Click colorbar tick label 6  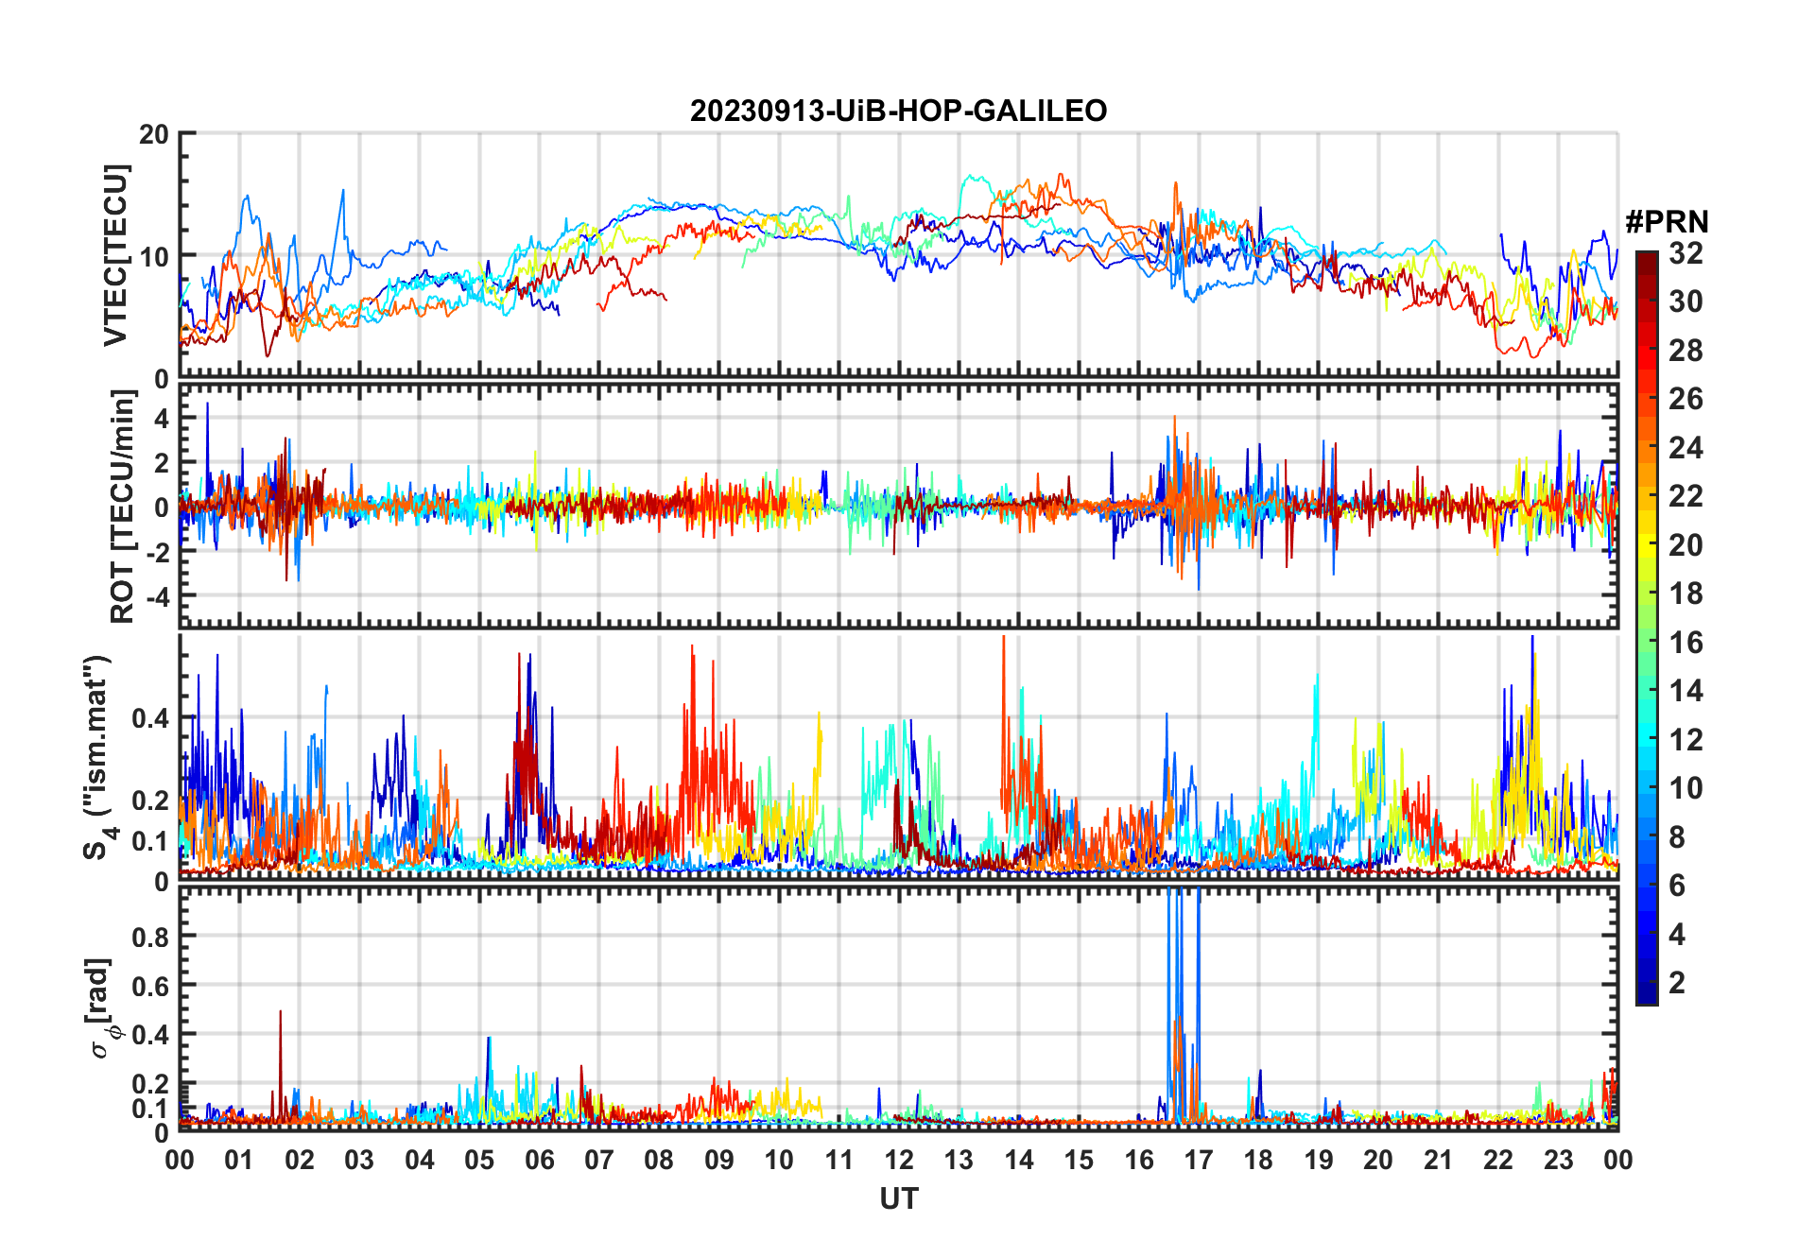point(1677,886)
